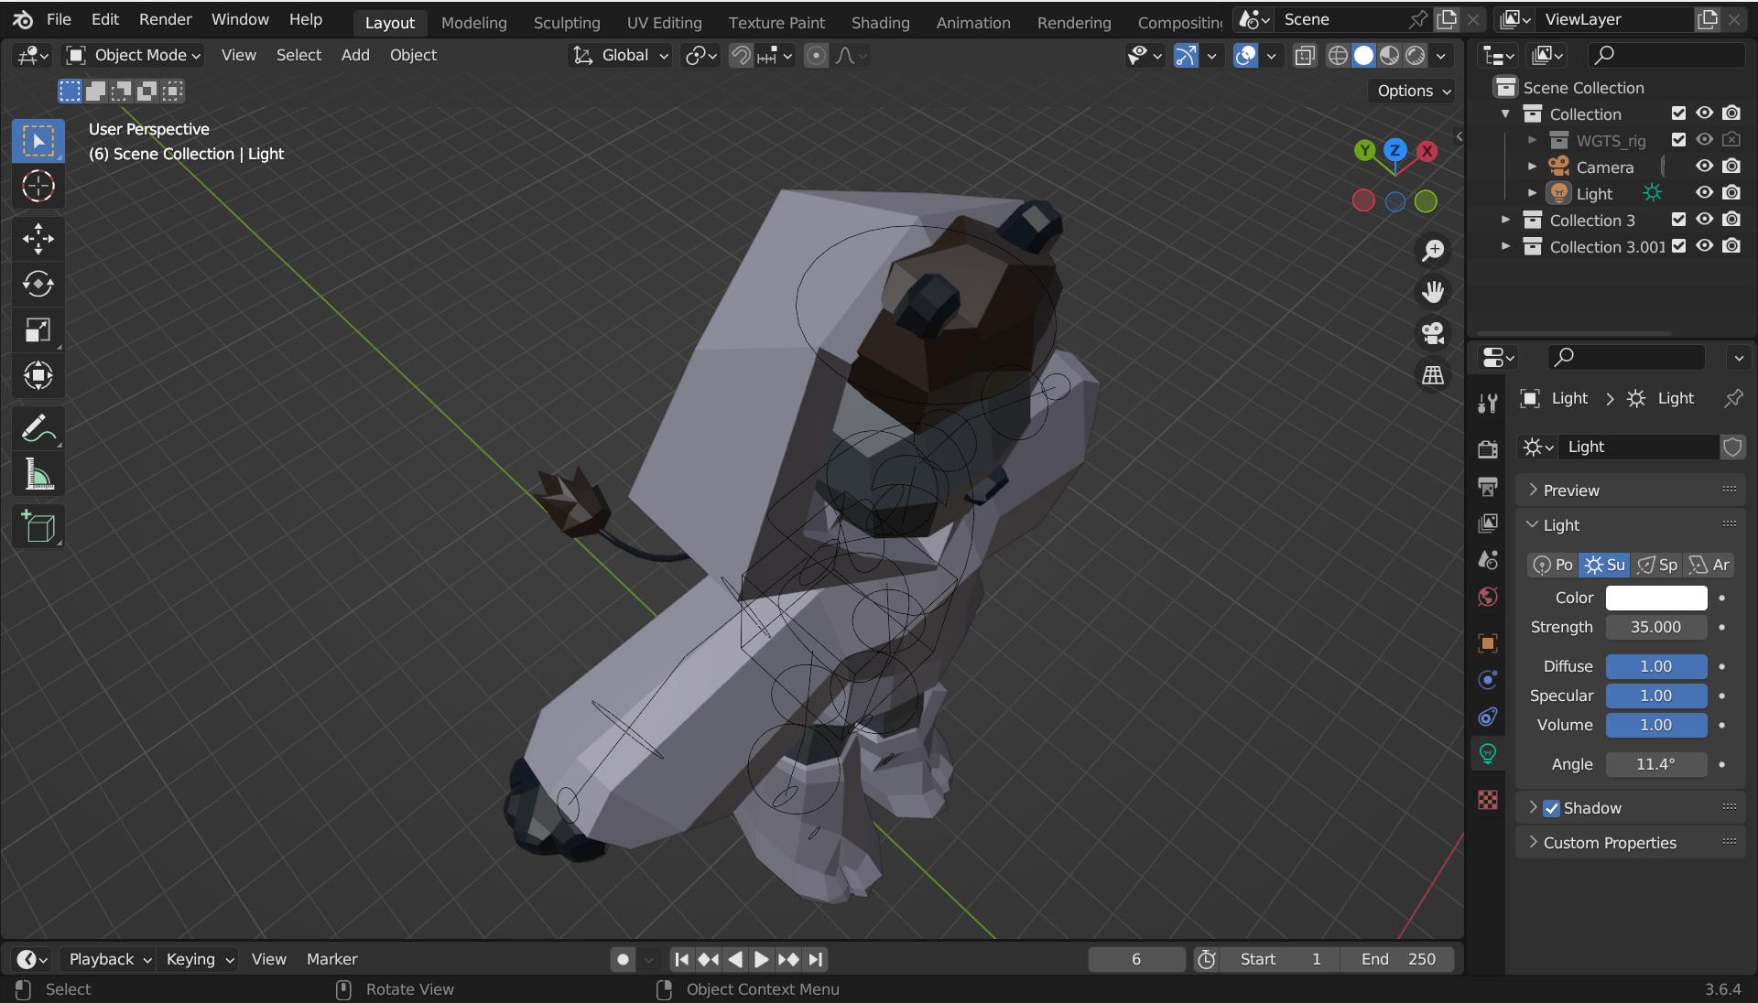This screenshot has height=1003, width=1758.
Task: Activate the Transform tool
Action: click(x=38, y=376)
